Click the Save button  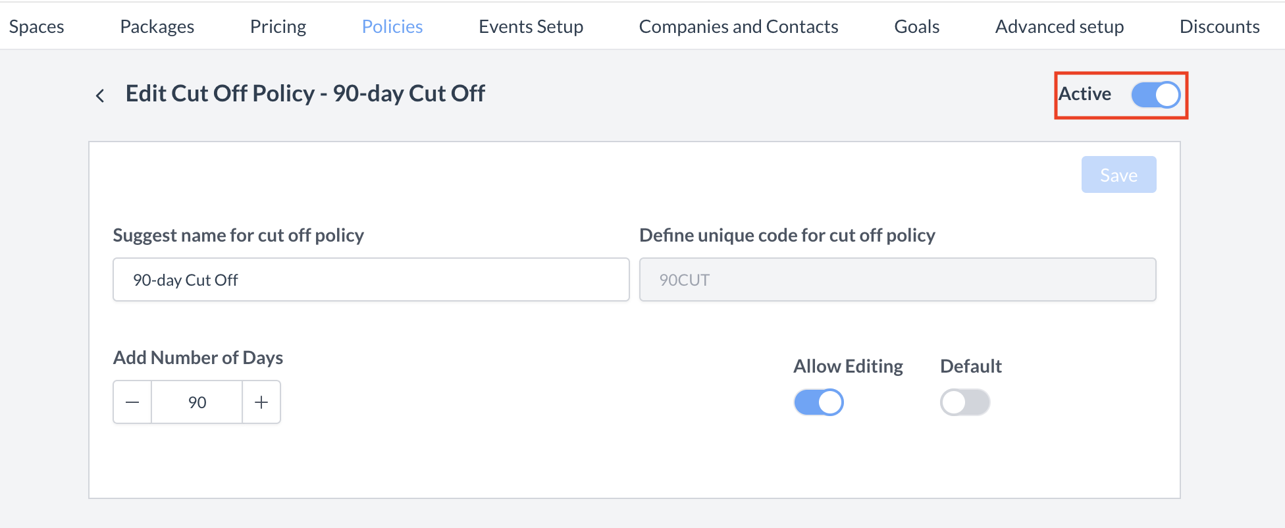[x=1118, y=174]
